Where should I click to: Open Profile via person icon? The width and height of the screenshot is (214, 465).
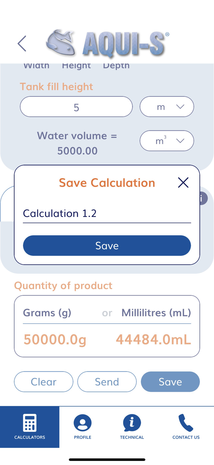pos(82,423)
